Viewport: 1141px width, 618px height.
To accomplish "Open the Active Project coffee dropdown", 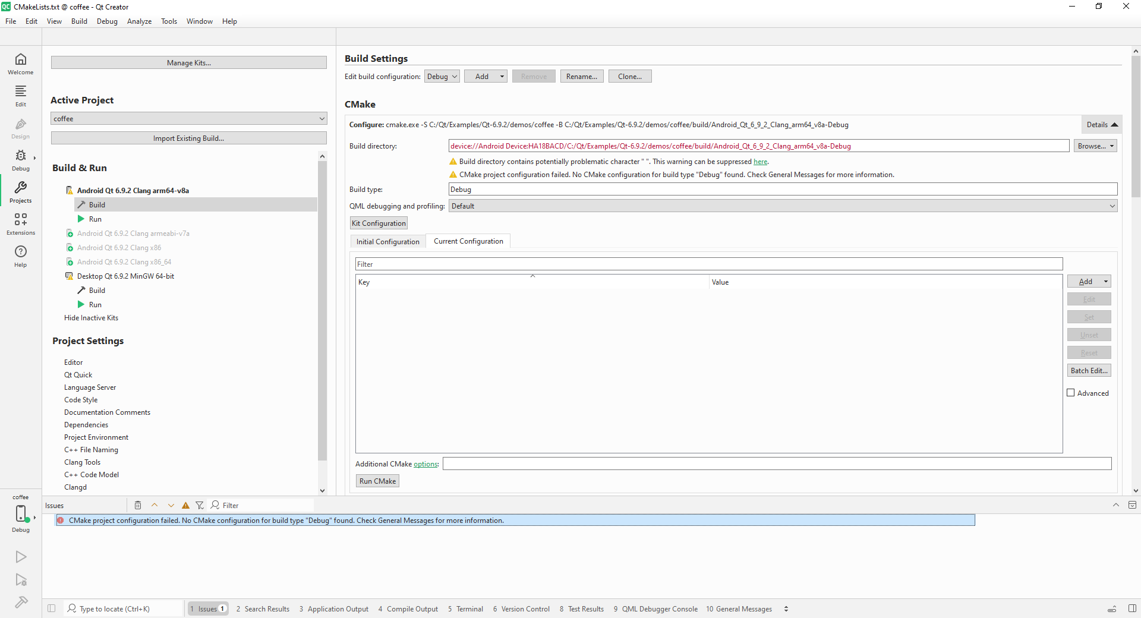I will pyautogui.click(x=189, y=119).
